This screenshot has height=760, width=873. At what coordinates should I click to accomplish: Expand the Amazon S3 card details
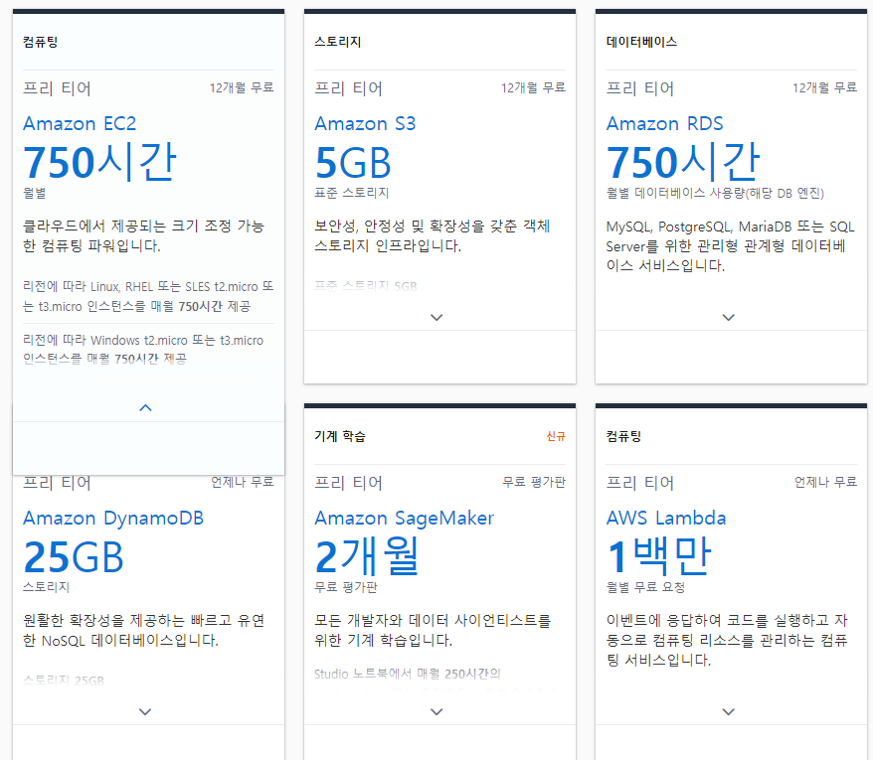(437, 317)
